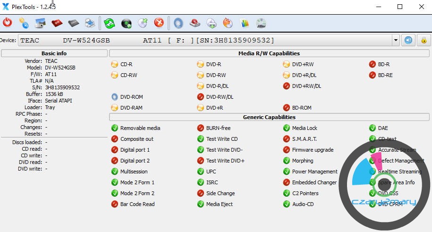
Task: Click the red X stop icon
Action: point(159,23)
